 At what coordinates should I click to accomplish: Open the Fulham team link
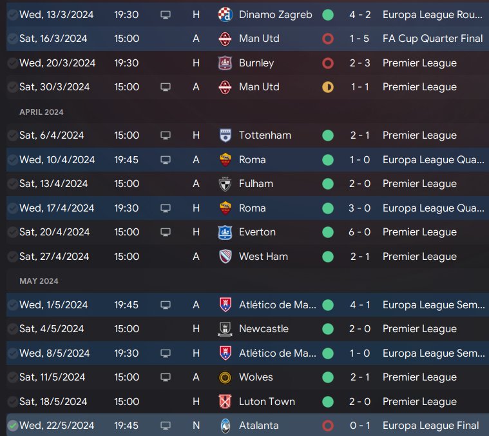255,184
